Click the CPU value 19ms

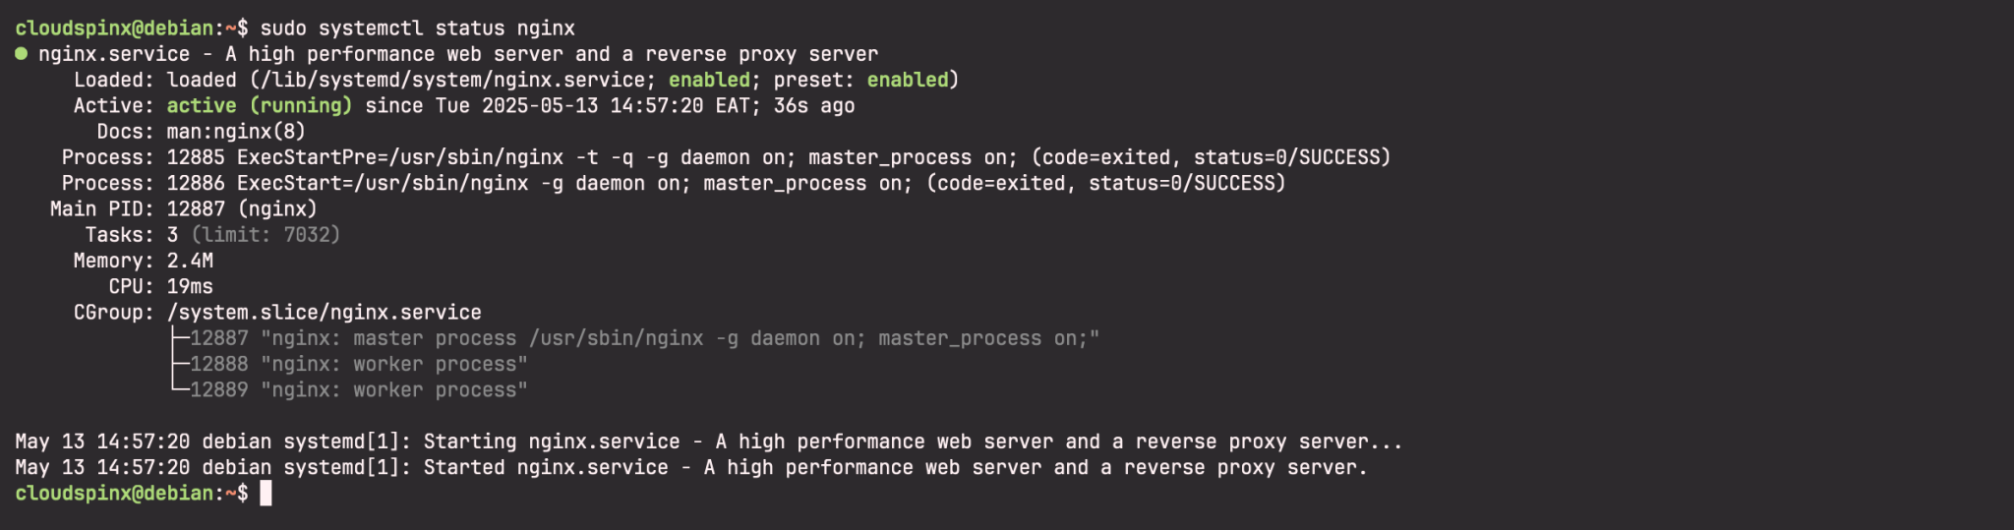coord(190,287)
